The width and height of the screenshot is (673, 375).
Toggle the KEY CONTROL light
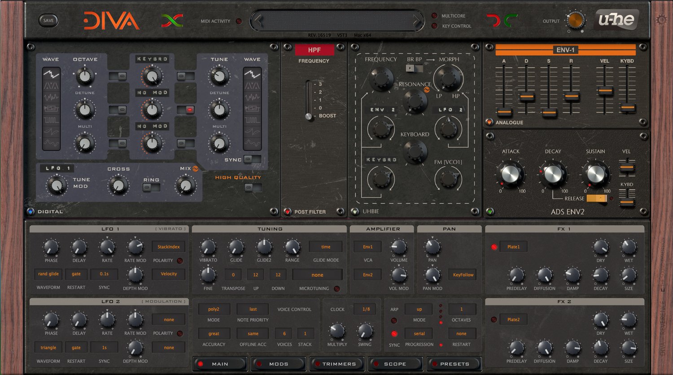point(434,26)
